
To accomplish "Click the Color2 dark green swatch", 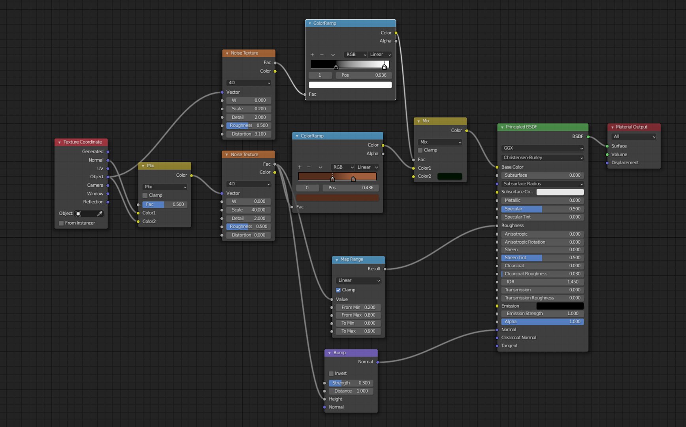I will tap(450, 176).
